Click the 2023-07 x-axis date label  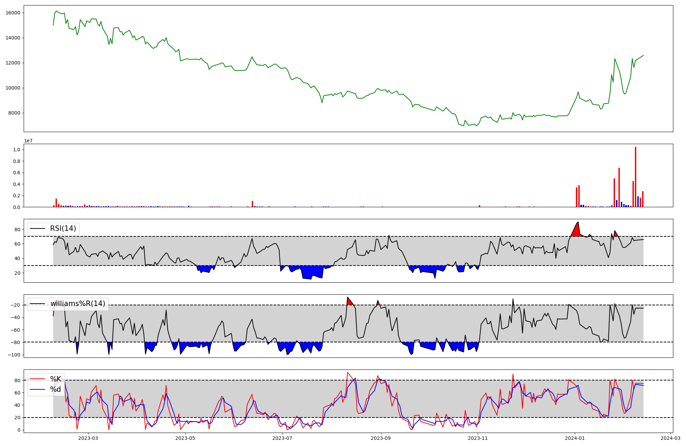282,438
